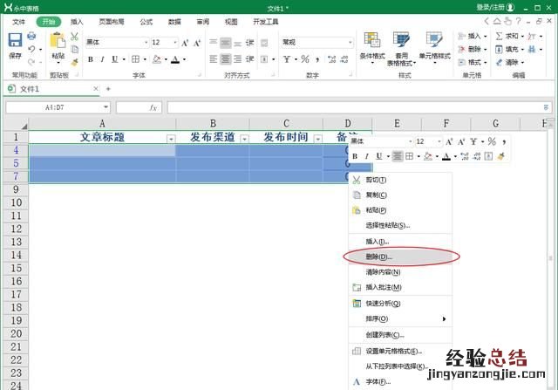
Task: Open Conditional Formatting (条件格式) in ribbon
Action: pos(372,44)
